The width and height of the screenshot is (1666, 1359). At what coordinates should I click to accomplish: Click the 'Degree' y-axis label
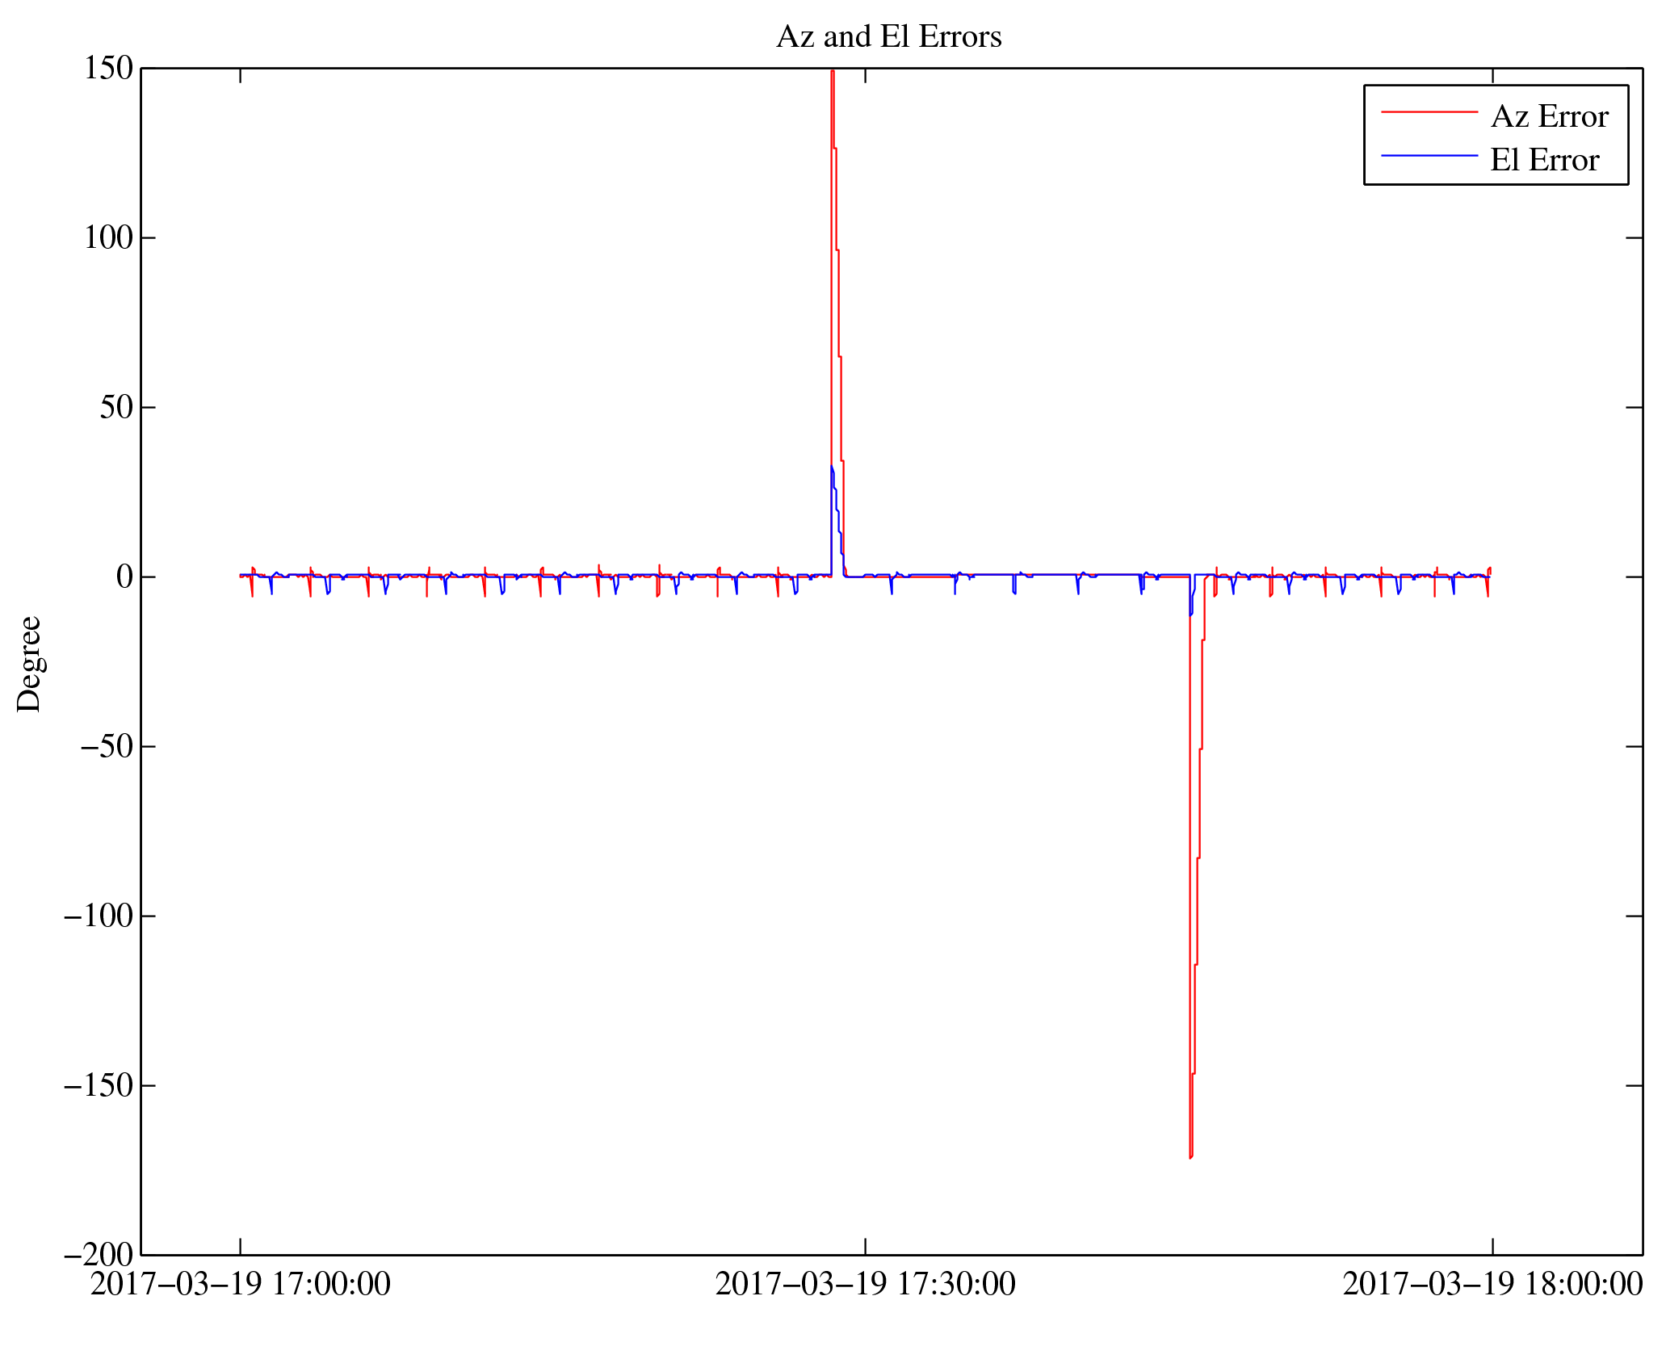pos(29,664)
